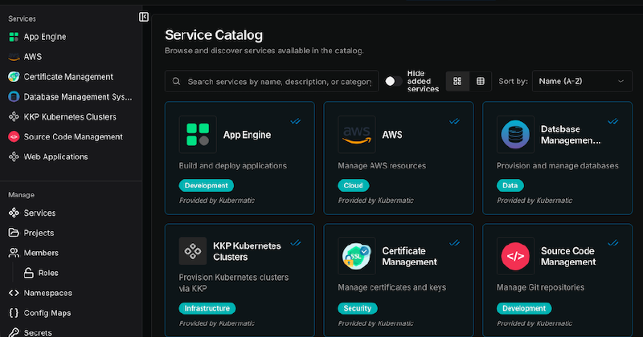Image resolution: width=643 pixels, height=337 pixels.
Task: Click the App Engine card icon
Action: [x=198, y=134]
